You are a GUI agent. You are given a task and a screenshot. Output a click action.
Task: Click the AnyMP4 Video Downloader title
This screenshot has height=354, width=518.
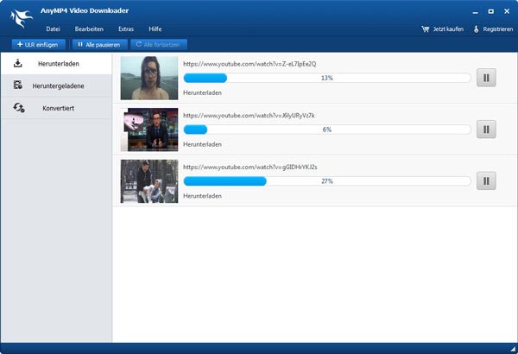(x=85, y=10)
